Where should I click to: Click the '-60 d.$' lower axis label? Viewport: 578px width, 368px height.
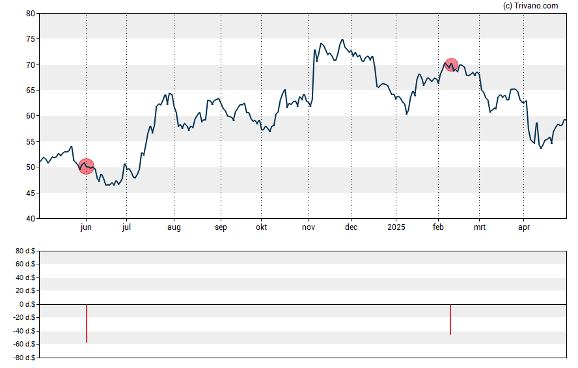[24, 345]
